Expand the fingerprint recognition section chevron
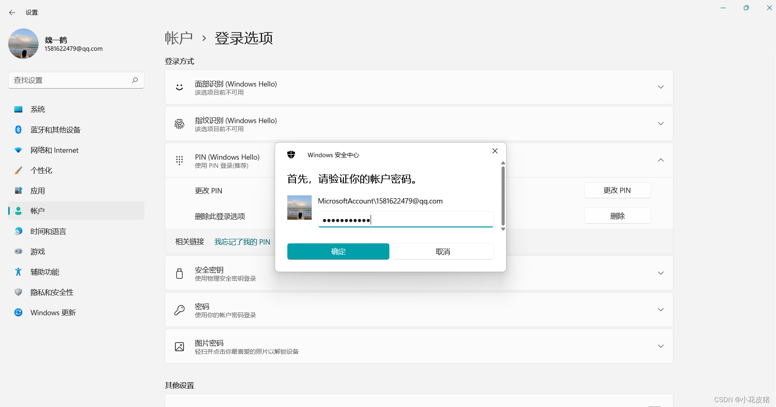 tap(661, 123)
